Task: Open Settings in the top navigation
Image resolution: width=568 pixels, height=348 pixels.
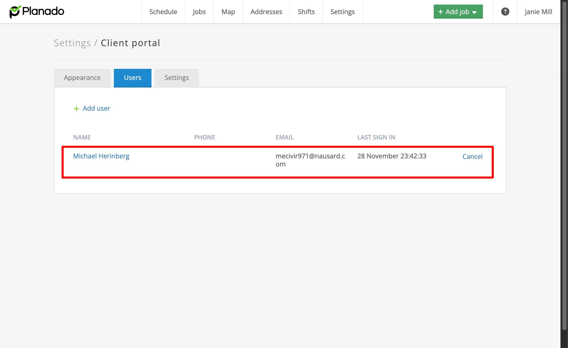Action: tap(342, 12)
